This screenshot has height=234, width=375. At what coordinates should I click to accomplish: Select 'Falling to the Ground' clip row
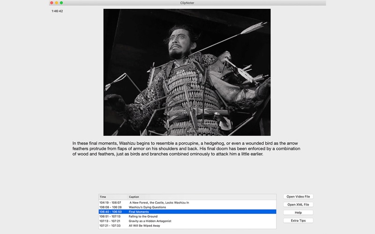coord(187,216)
